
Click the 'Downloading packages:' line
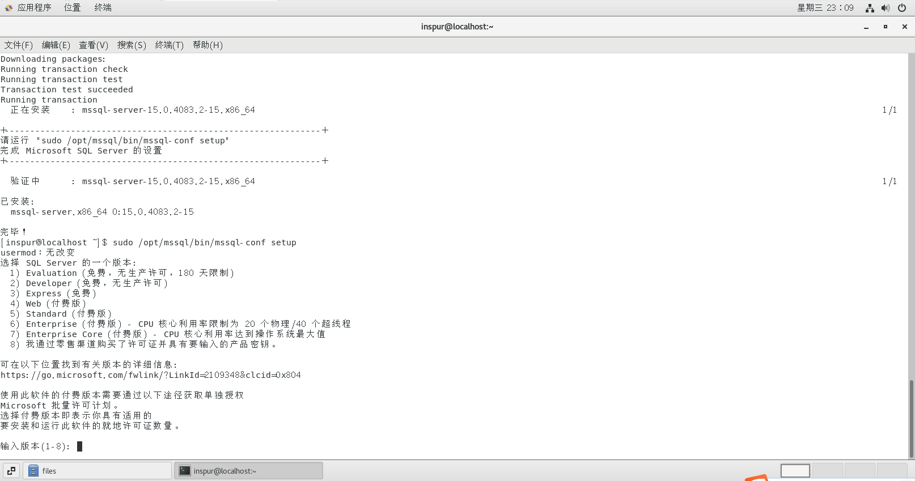coord(53,59)
